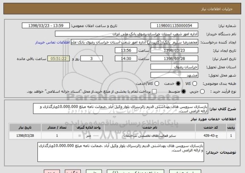Click the unit cell متر

click(88, 136)
